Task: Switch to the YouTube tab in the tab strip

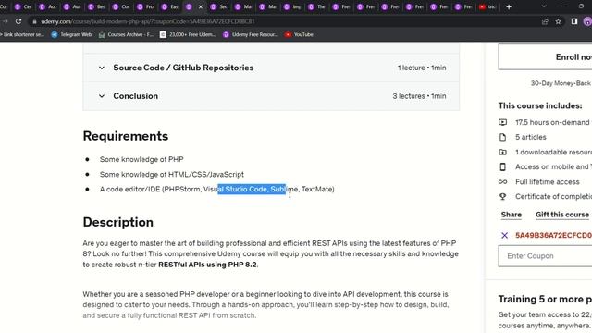Action: tap(488, 6)
